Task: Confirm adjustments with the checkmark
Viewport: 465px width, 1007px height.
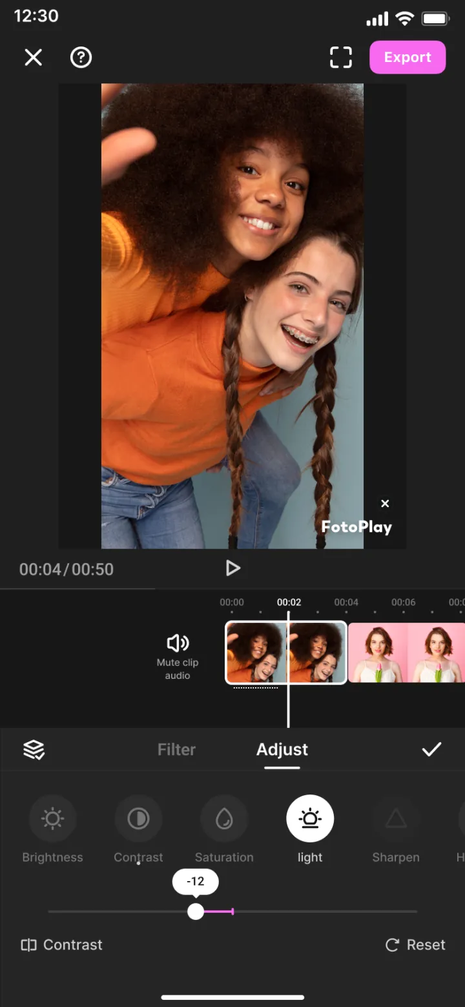Action: pyautogui.click(x=431, y=749)
